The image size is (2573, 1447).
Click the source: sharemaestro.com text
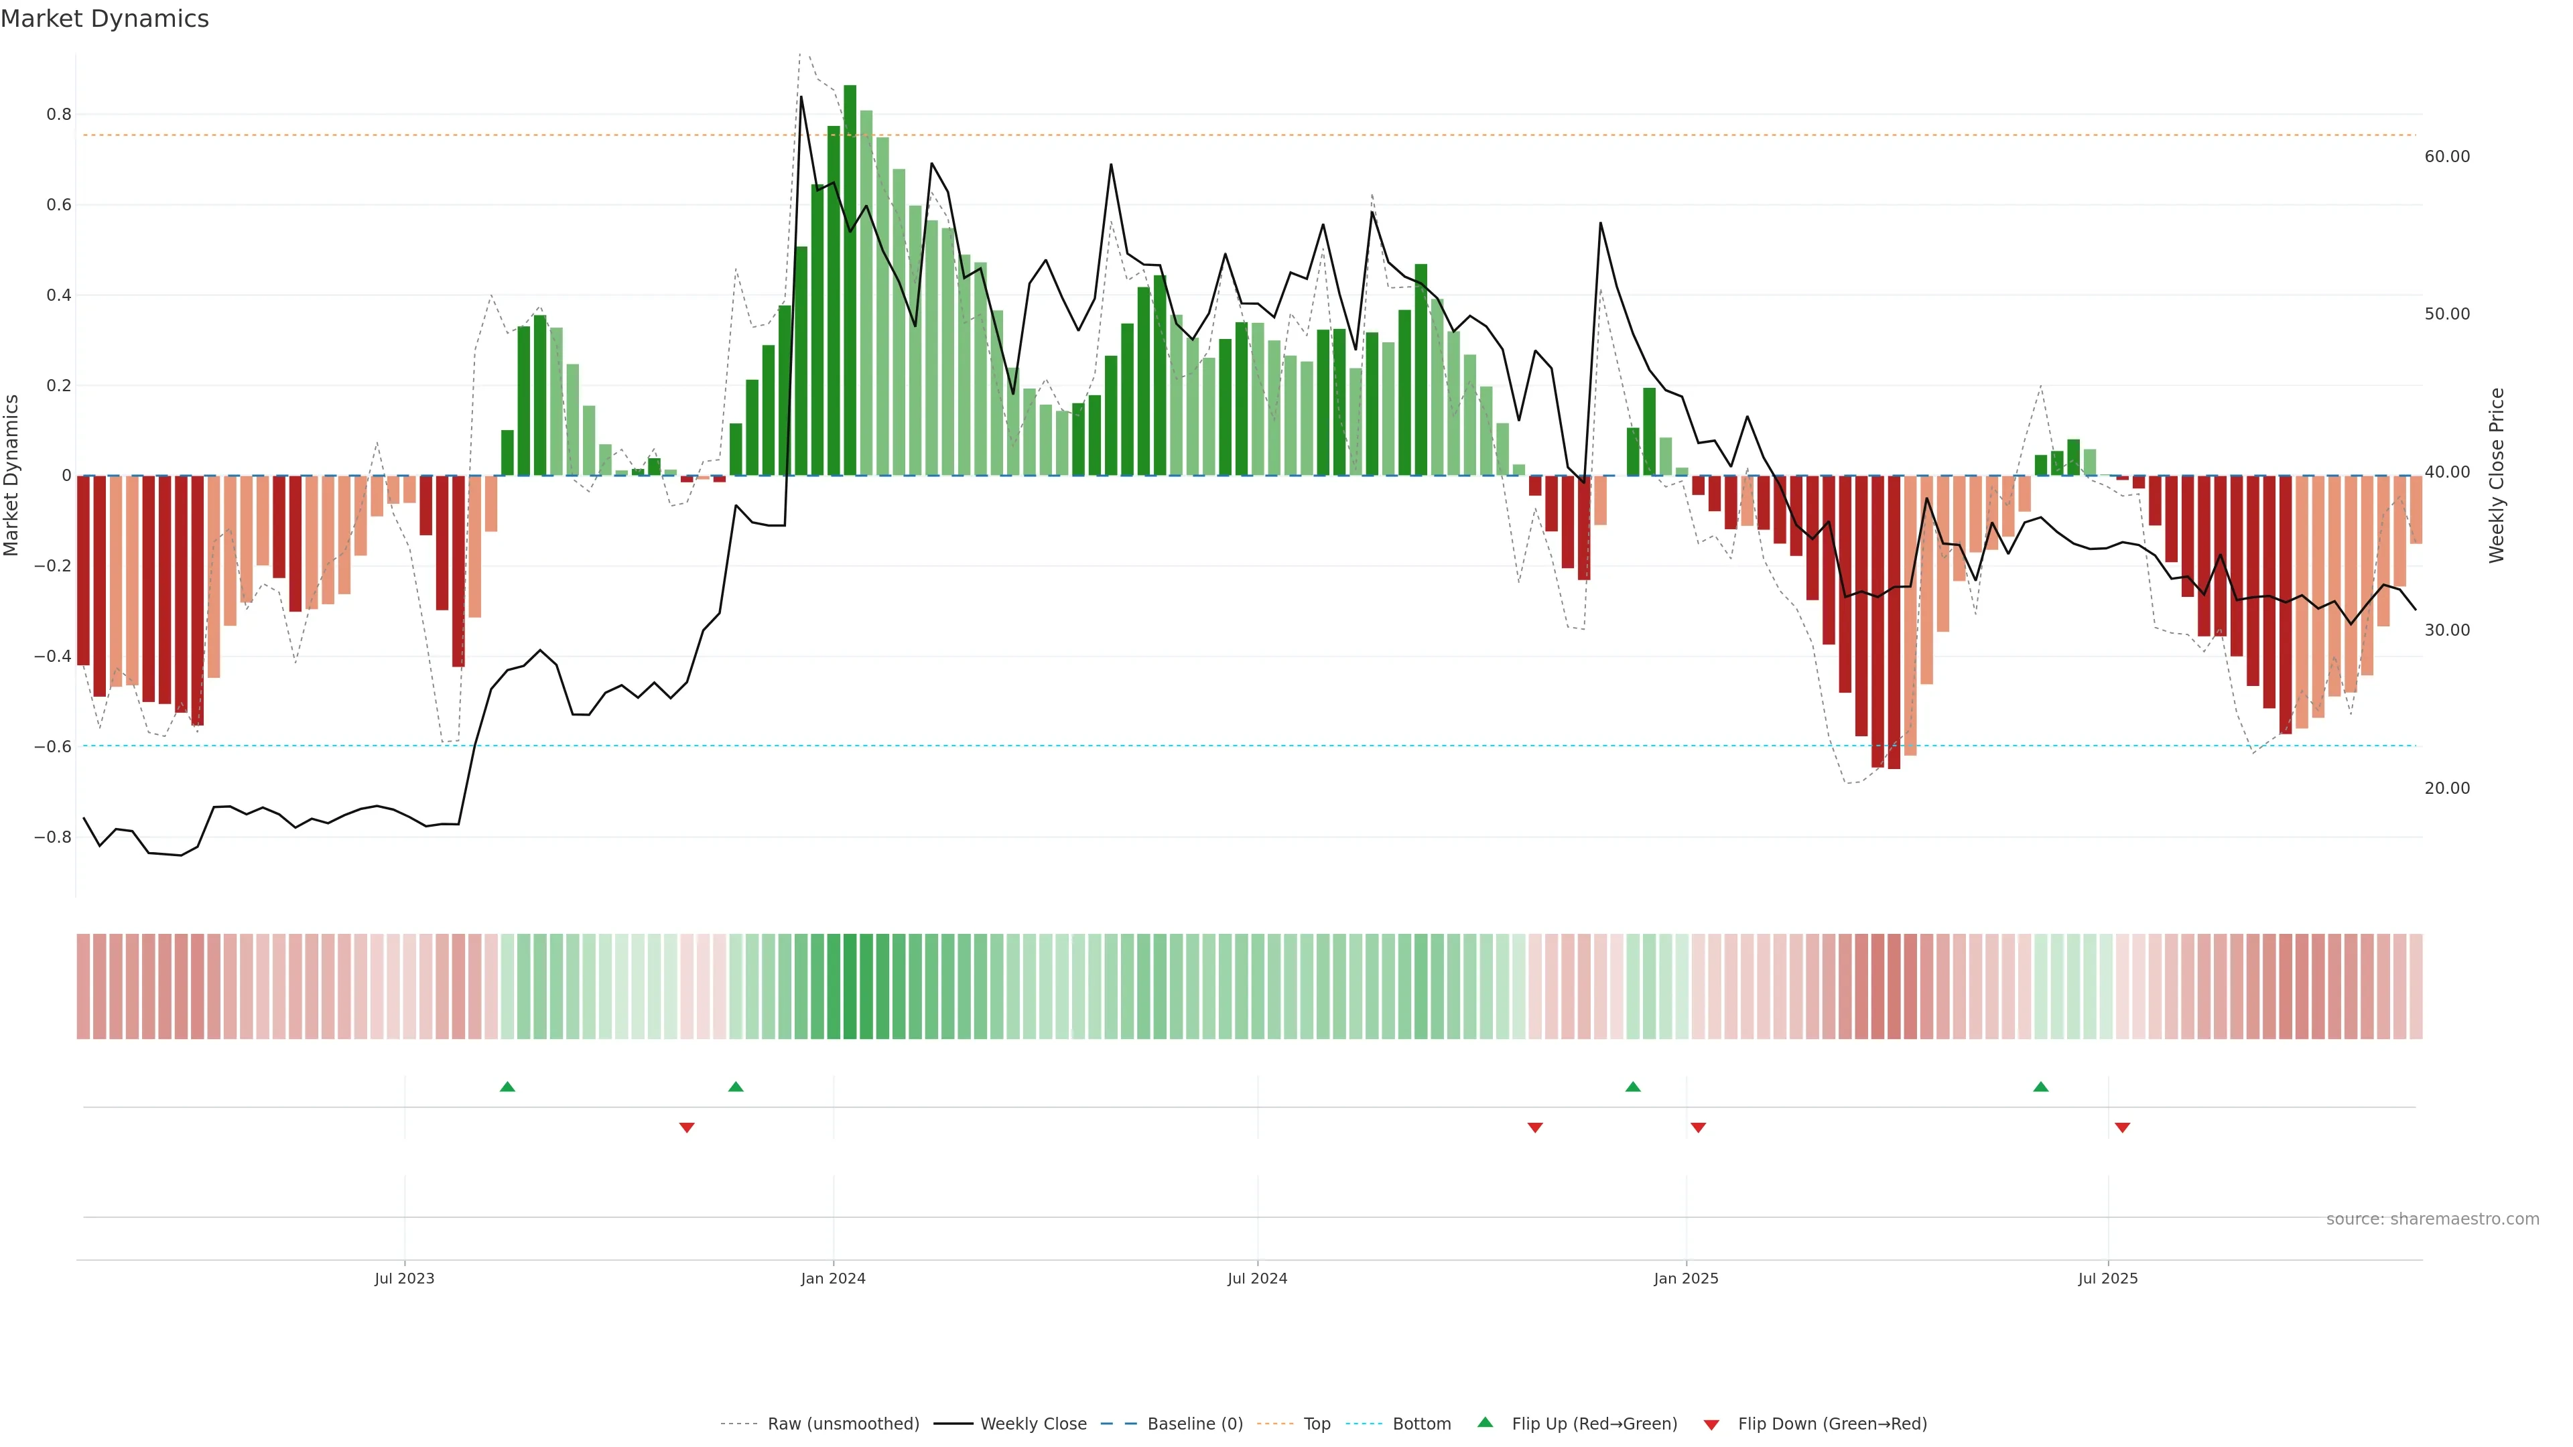(x=2432, y=1219)
